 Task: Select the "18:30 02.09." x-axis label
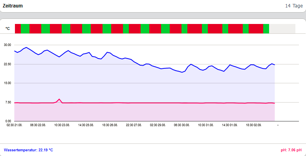[x=254, y=125]
